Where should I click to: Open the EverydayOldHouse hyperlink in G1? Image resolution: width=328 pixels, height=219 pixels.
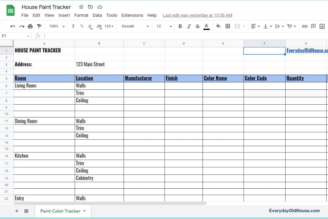tap(307, 50)
